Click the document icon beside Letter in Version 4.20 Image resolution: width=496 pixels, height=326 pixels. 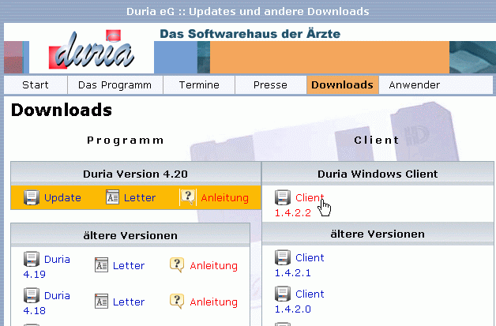pyautogui.click(x=112, y=197)
